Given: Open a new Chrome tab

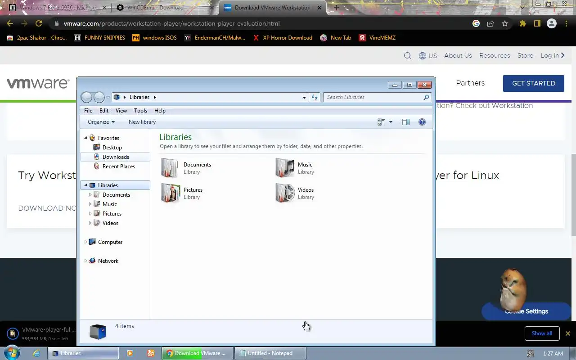Looking at the screenshot, I should coord(336,8).
